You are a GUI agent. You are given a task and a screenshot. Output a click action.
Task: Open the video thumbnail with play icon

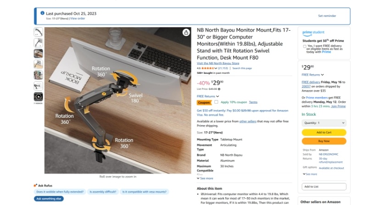tap(38, 97)
